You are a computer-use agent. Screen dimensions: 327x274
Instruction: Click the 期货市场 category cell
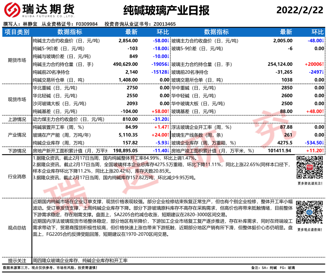pos(16,60)
